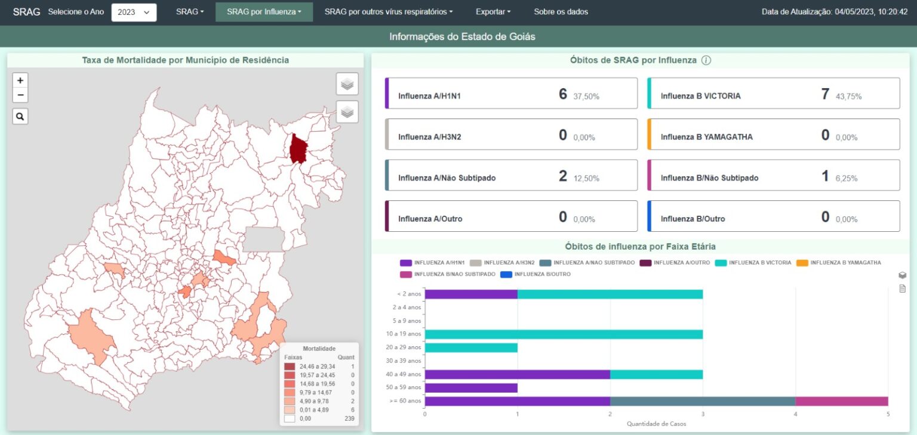
Task: Click the '239' count in map legend
Action: pos(349,420)
